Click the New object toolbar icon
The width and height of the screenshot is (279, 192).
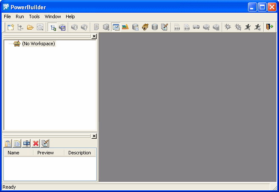point(11,27)
